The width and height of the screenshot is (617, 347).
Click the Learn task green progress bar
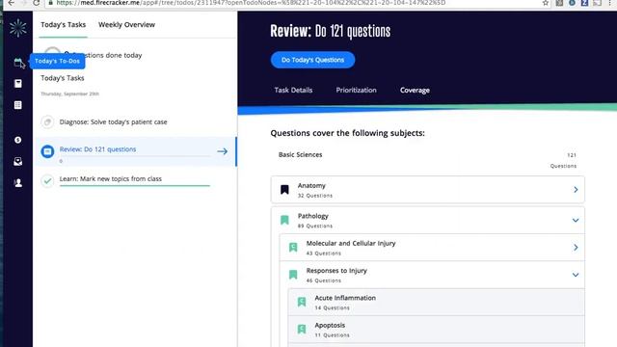(135, 185)
